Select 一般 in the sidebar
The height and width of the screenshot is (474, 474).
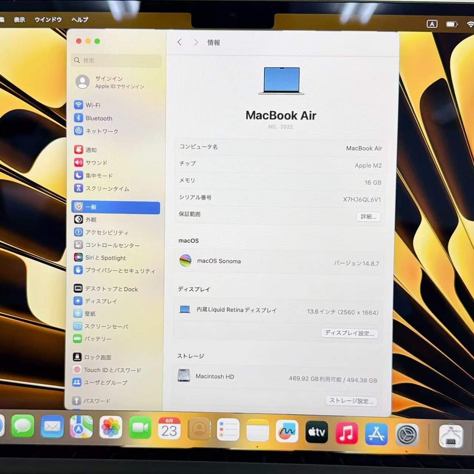click(116, 207)
